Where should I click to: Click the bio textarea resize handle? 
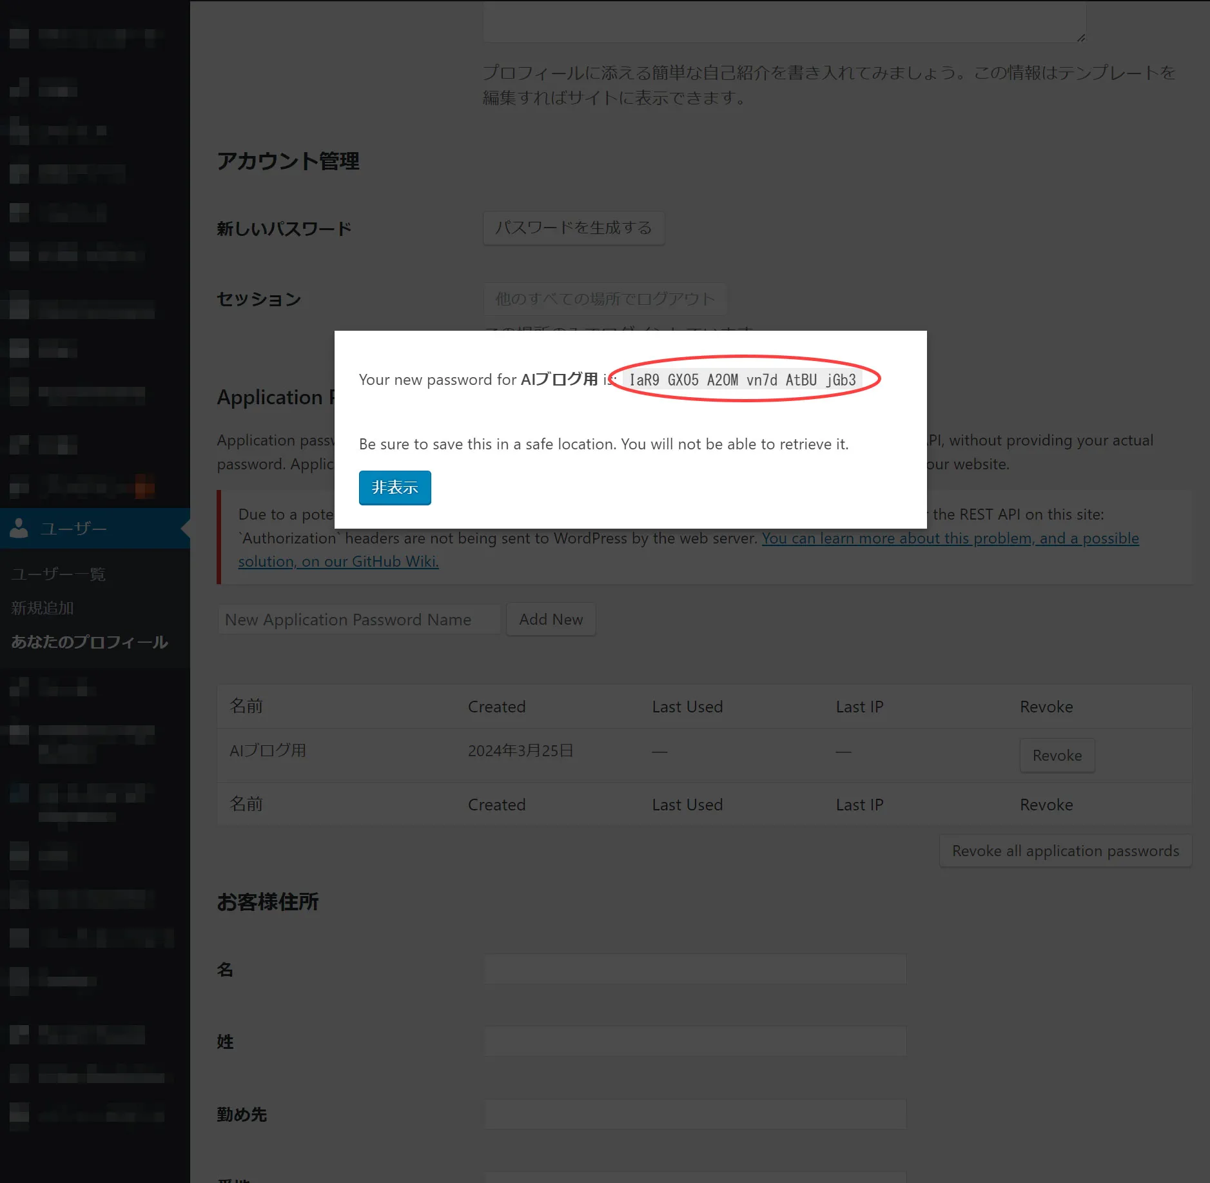1080,38
